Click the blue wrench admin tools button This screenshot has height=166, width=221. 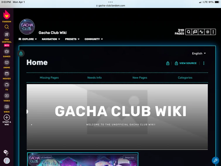(215, 160)
